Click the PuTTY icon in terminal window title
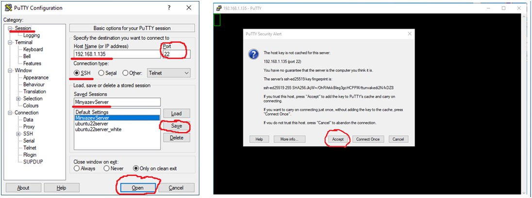 click(x=219, y=8)
